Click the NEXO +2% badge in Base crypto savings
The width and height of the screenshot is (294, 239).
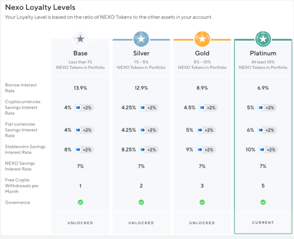coord(84,108)
